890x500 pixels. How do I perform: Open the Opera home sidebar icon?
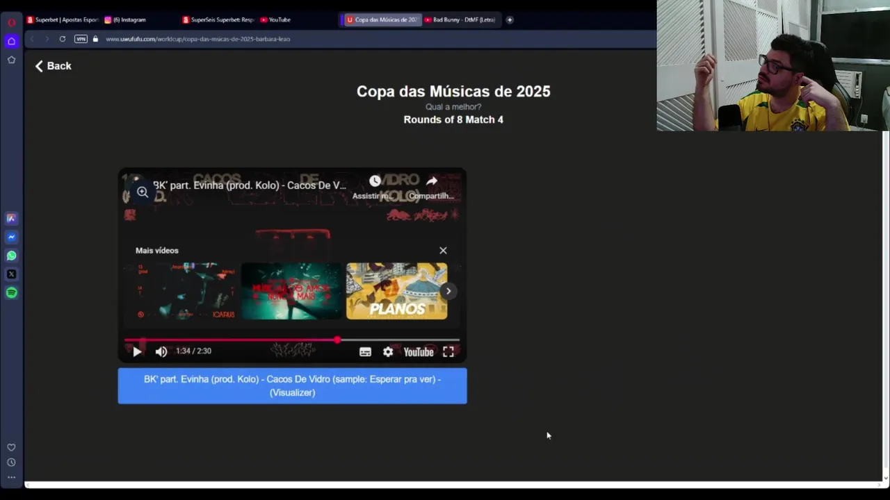click(x=11, y=41)
